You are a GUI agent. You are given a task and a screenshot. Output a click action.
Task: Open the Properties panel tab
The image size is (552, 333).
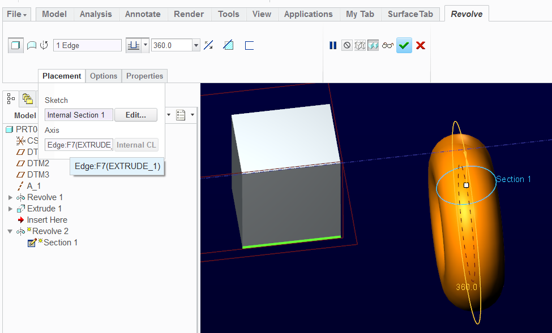click(x=145, y=76)
